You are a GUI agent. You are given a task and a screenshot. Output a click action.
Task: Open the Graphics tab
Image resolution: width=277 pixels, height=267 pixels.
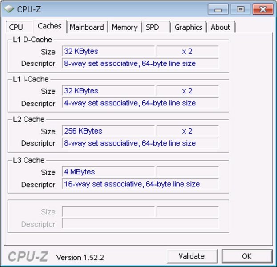[x=189, y=27]
